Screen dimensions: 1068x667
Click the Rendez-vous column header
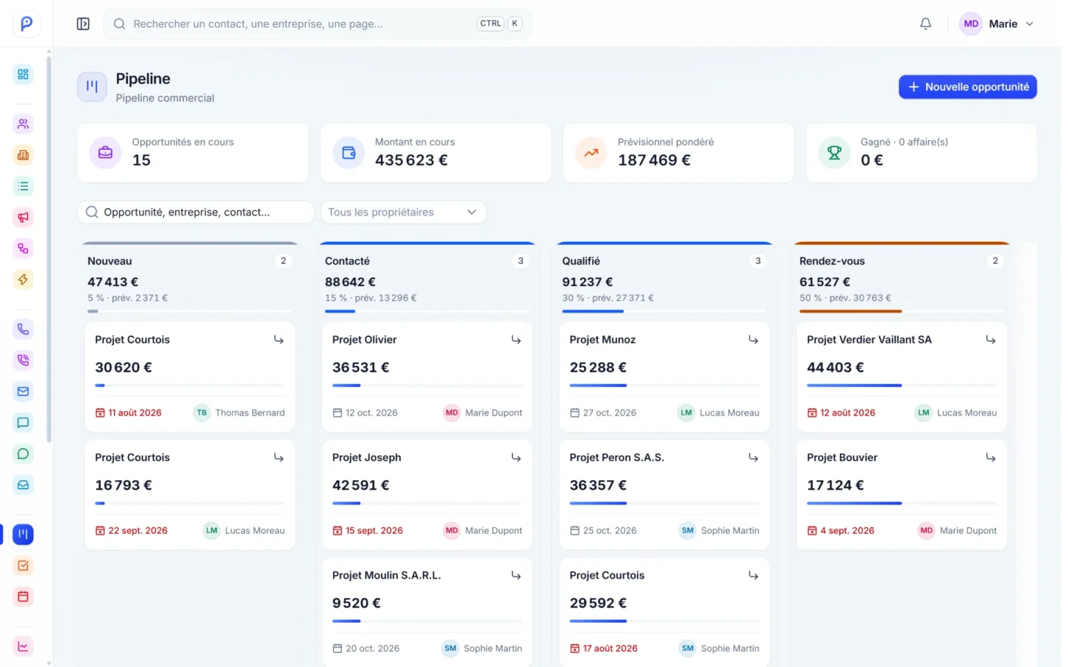click(x=832, y=261)
